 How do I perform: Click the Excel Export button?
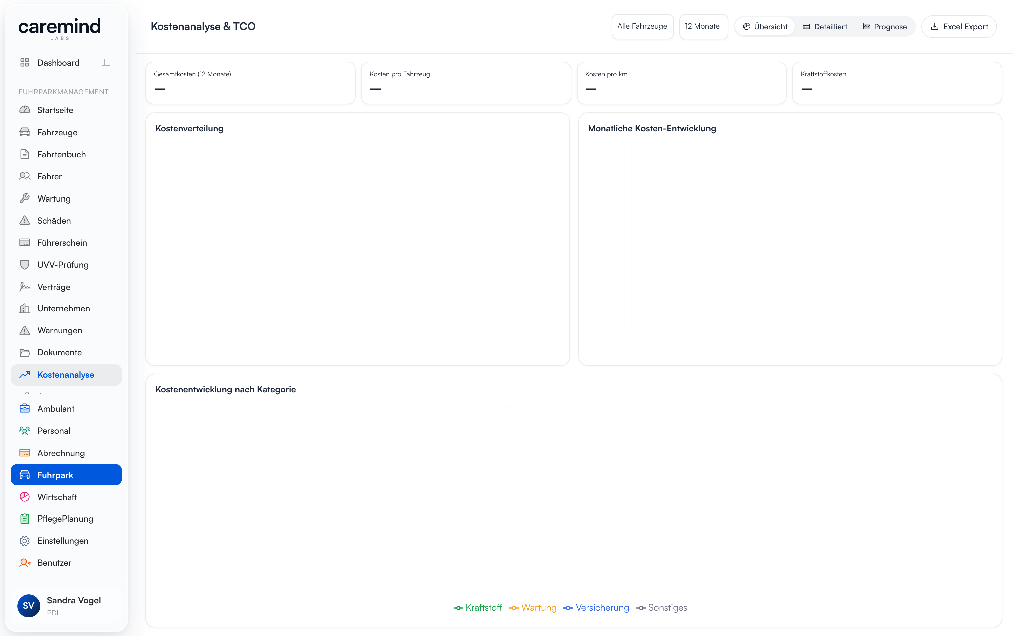click(x=959, y=27)
